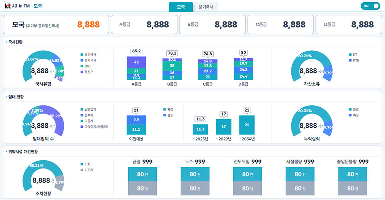Click the gray 80건 block under 출입문불량
The image size is (385, 200).
[x=352, y=188]
